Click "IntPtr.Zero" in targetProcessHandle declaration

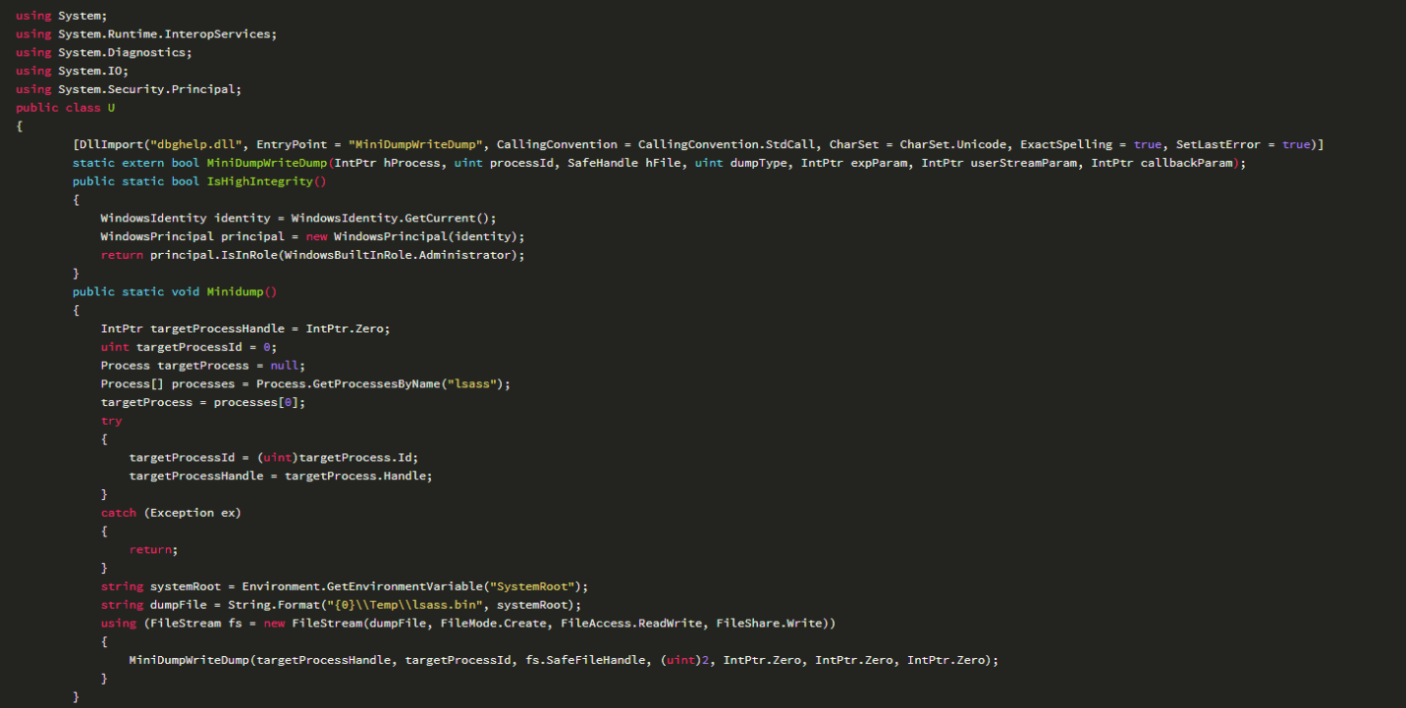(x=345, y=329)
